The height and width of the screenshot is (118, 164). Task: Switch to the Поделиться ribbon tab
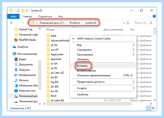(45, 16)
